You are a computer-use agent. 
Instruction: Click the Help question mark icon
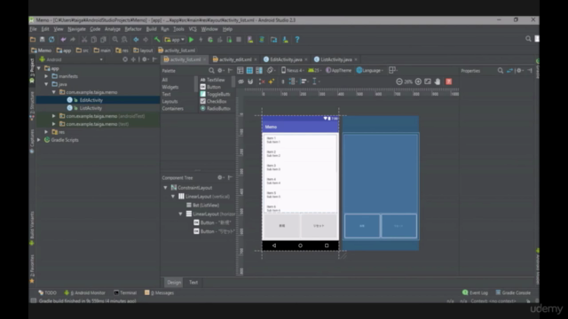point(297,39)
